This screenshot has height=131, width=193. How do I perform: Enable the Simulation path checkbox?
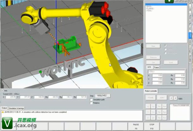click(91, 99)
